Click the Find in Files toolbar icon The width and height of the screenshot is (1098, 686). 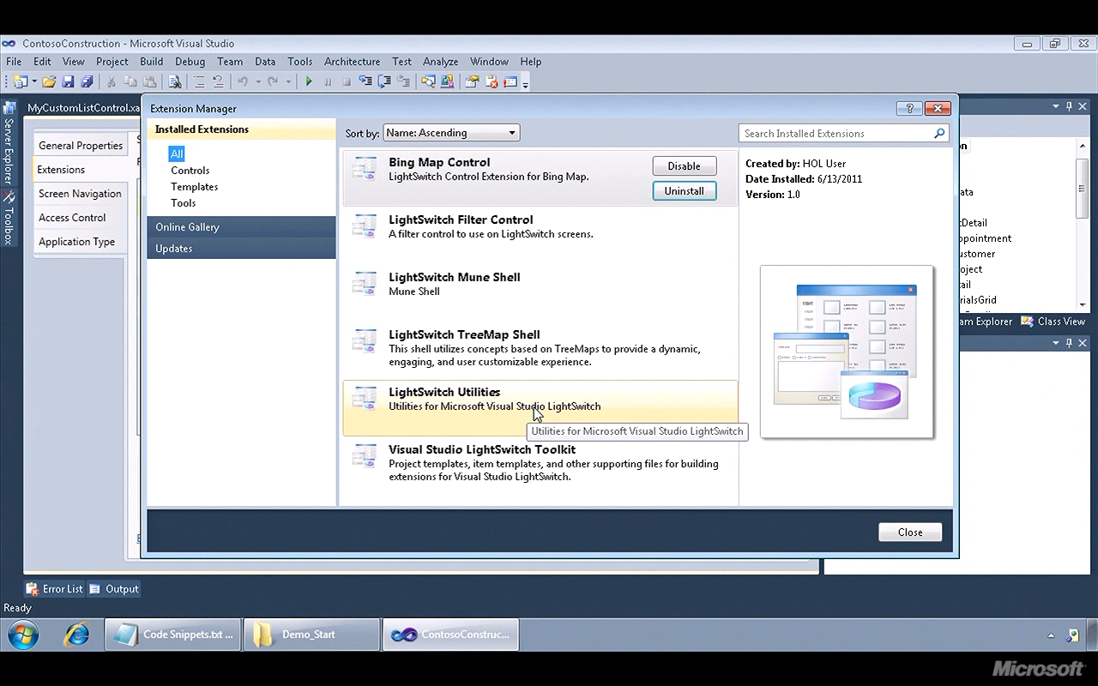tap(174, 82)
